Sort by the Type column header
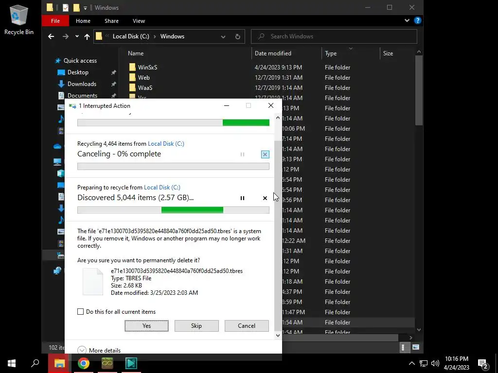Viewport: 498px width, 373px height. tap(331, 53)
